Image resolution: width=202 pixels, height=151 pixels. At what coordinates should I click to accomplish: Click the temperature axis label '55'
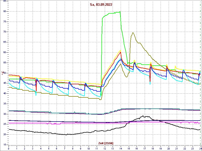click(x=4, y=63)
